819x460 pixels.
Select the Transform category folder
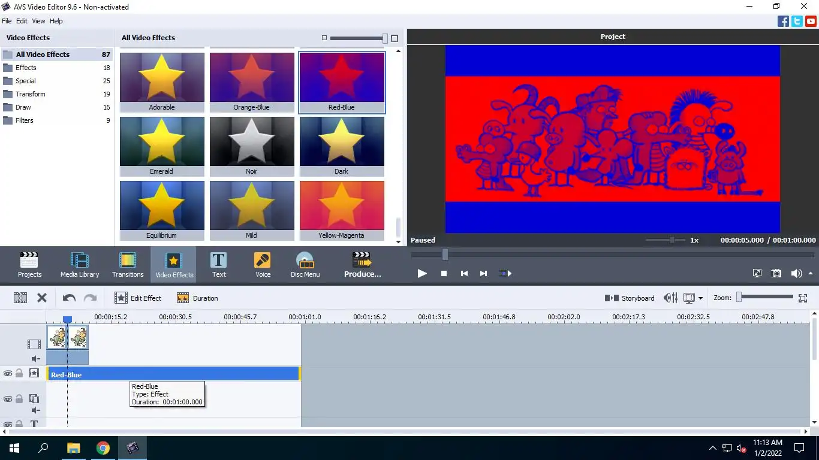[56, 94]
